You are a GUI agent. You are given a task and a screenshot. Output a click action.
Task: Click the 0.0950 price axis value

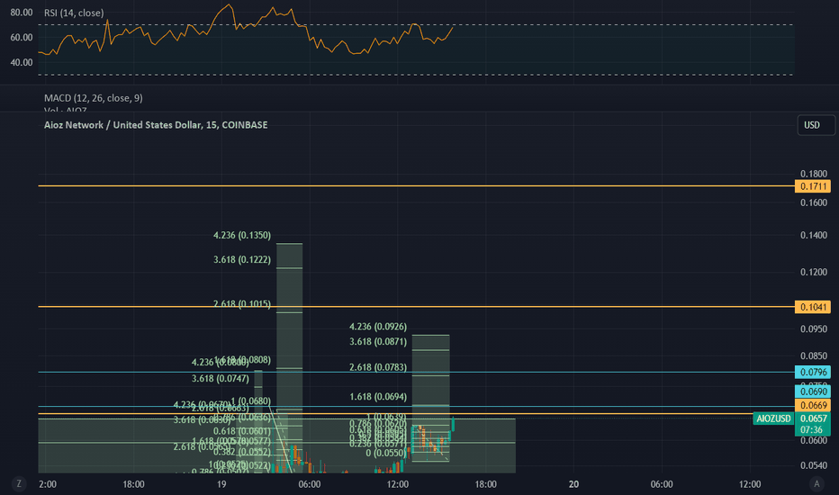pyautogui.click(x=813, y=329)
